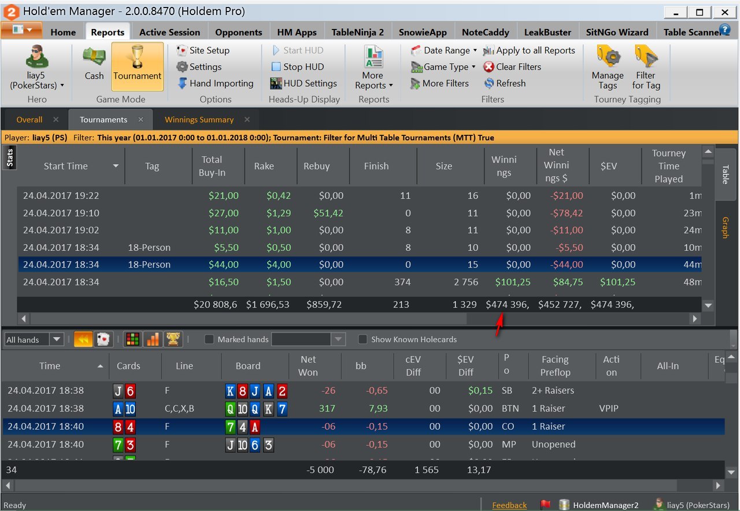Open Settings gear option
740x511 pixels.
tap(199, 67)
